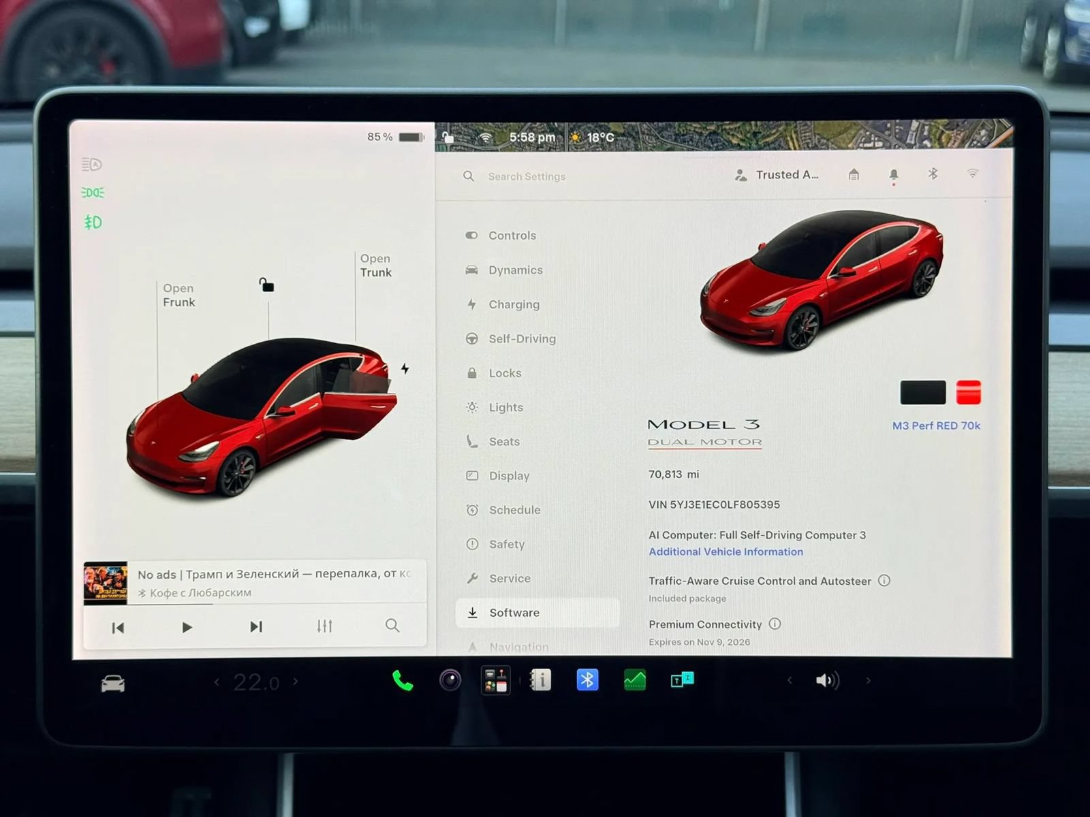The width and height of the screenshot is (1090, 817).
Task: Decrease cabin temperature below 22.0
Action: (217, 682)
